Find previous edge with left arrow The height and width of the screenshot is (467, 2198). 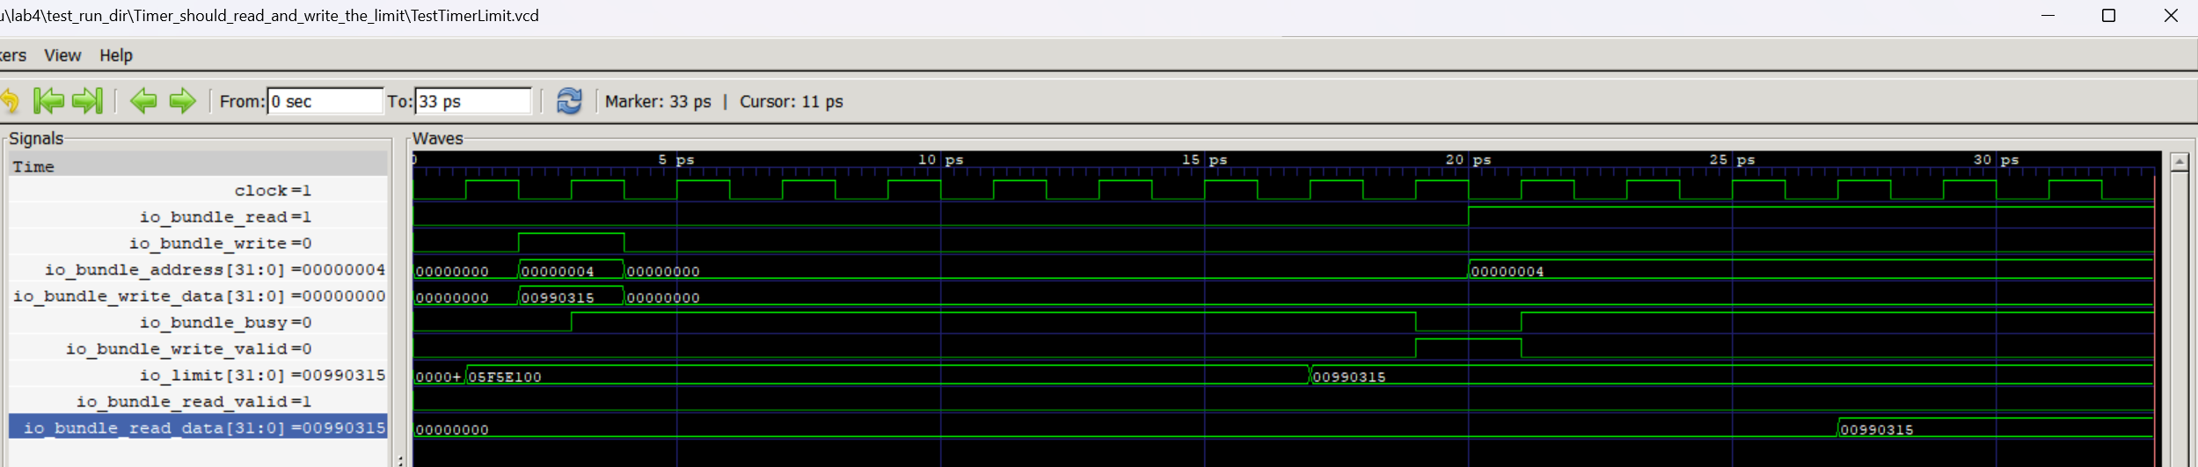point(143,101)
